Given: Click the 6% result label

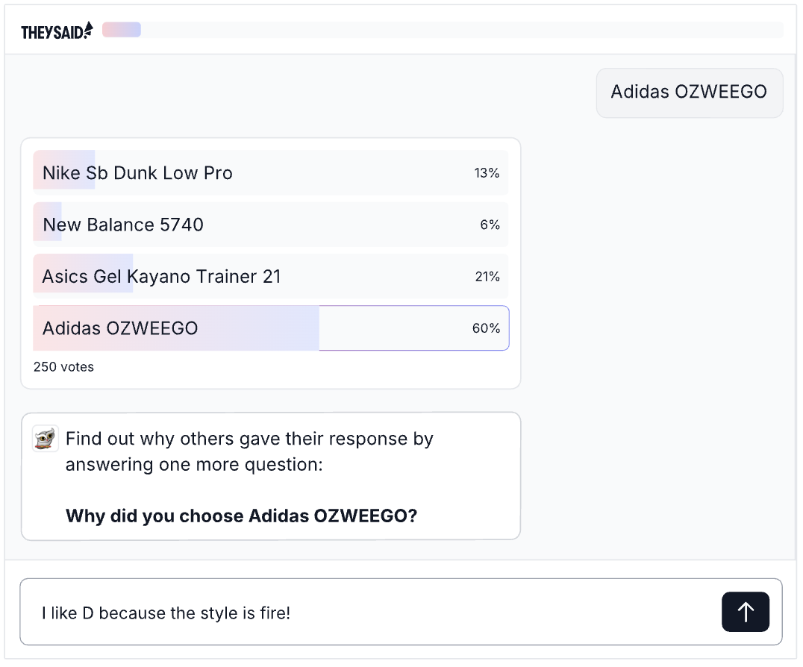Looking at the screenshot, I should pos(490,225).
